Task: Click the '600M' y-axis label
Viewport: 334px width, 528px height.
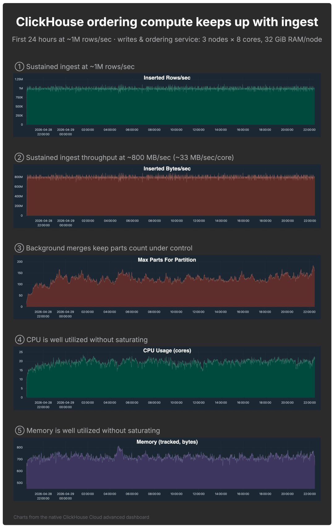Action: 19,187
